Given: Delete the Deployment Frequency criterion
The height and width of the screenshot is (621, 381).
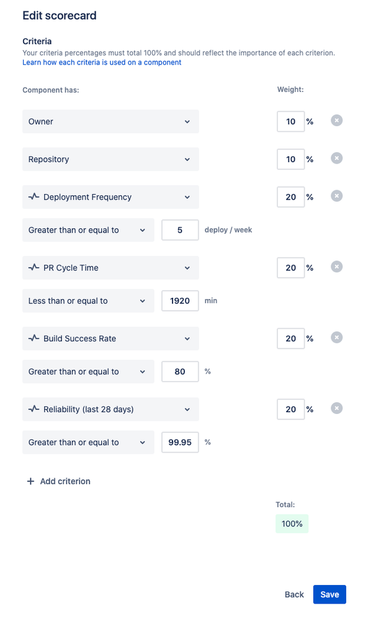Looking at the screenshot, I should (336, 196).
